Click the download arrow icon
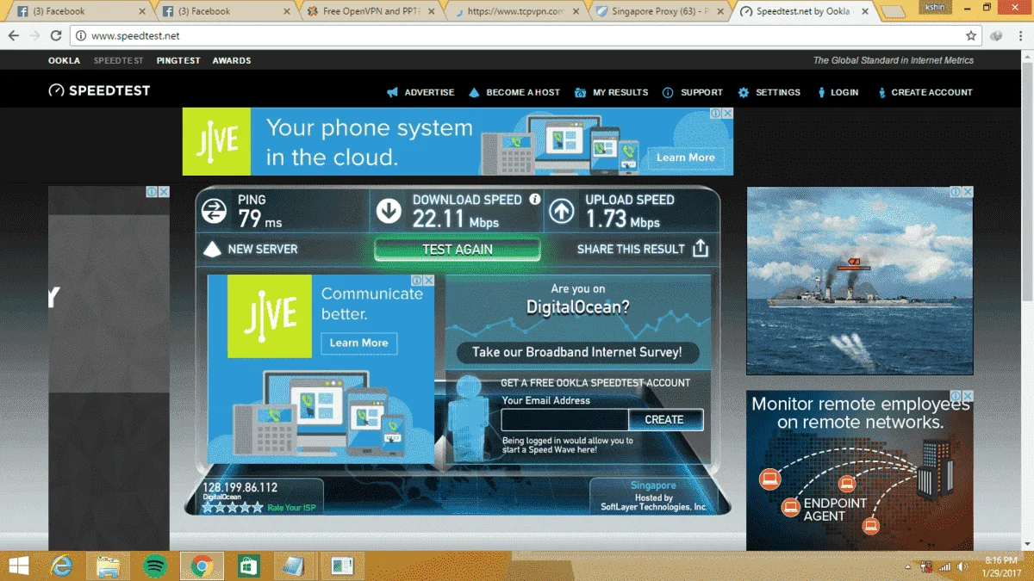Image resolution: width=1034 pixels, height=581 pixels. [389, 211]
